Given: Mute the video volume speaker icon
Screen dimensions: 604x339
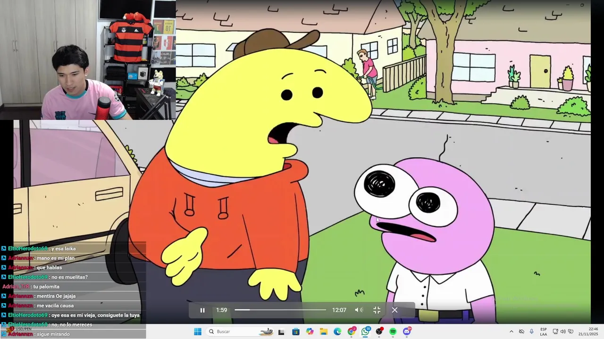Looking at the screenshot, I should [359, 310].
